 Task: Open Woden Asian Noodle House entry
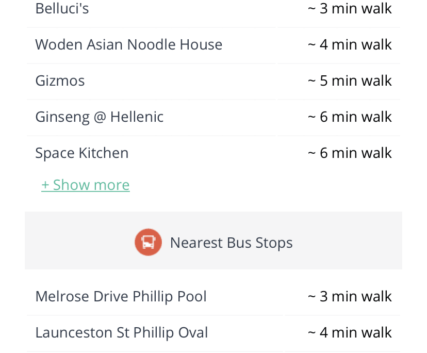pyautogui.click(x=128, y=44)
